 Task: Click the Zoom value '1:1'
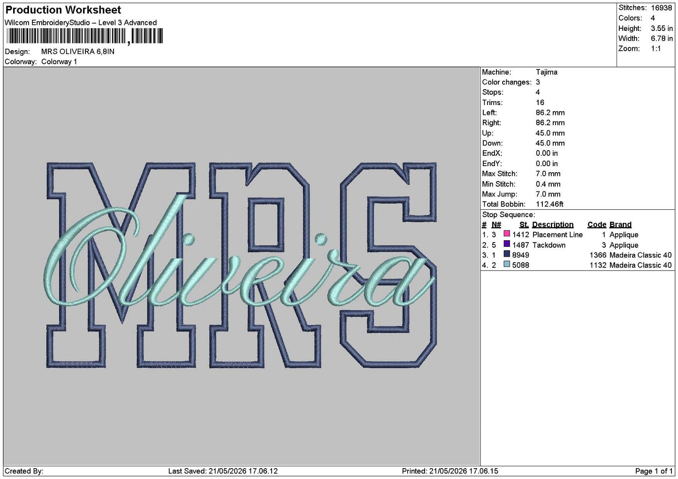click(656, 49)
